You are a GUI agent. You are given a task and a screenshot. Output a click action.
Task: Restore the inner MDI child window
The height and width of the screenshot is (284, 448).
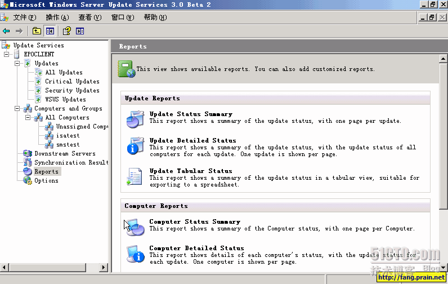(432, 17)
